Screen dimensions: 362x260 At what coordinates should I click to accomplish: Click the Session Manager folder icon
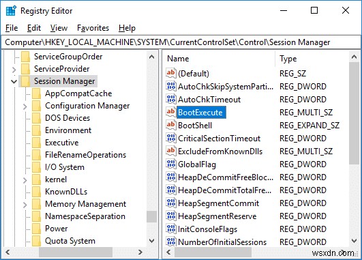pyautogui.click(x=25, y=81)
